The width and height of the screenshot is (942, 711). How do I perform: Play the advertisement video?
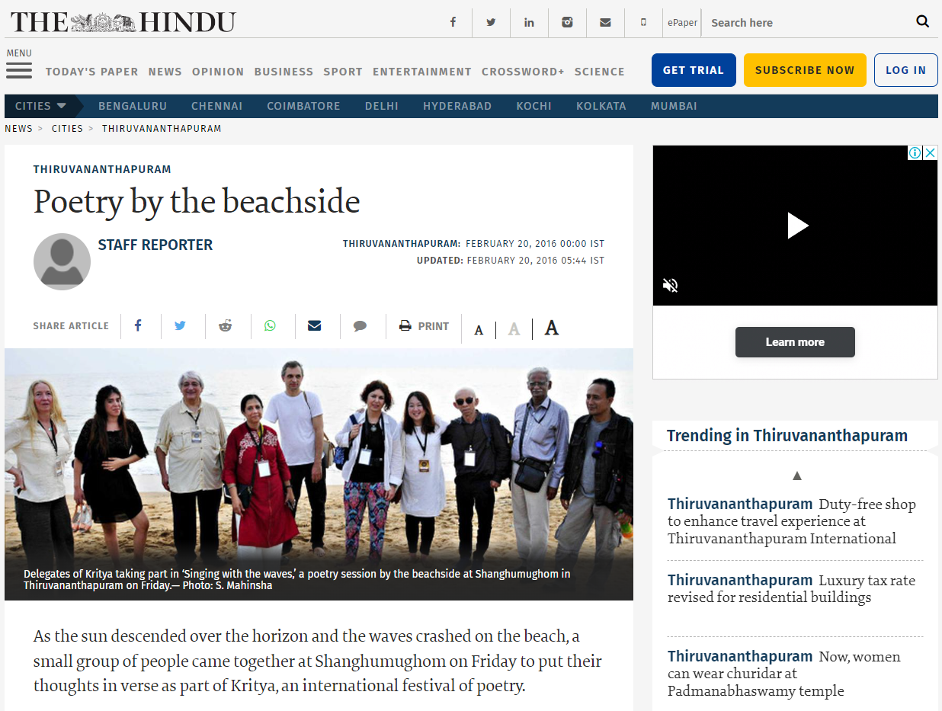[x=796, y=226]
